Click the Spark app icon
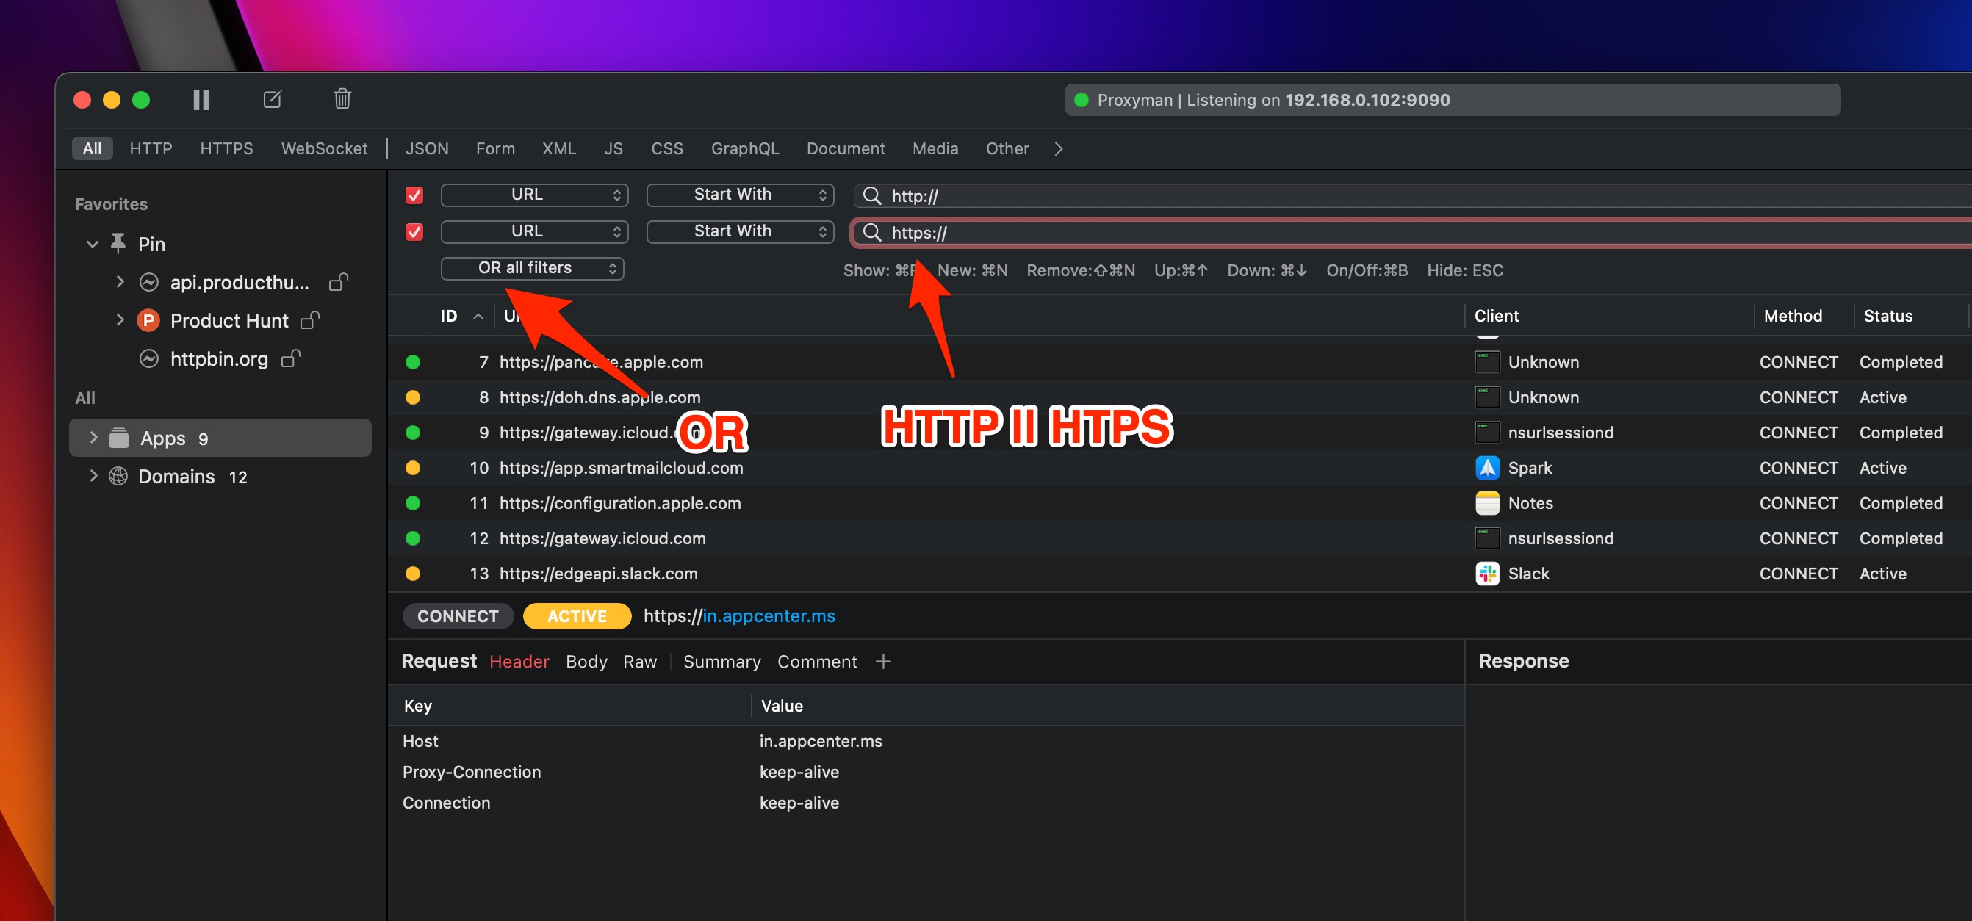The width and height of the screenshot is (1972, 921). point(1486,467)
